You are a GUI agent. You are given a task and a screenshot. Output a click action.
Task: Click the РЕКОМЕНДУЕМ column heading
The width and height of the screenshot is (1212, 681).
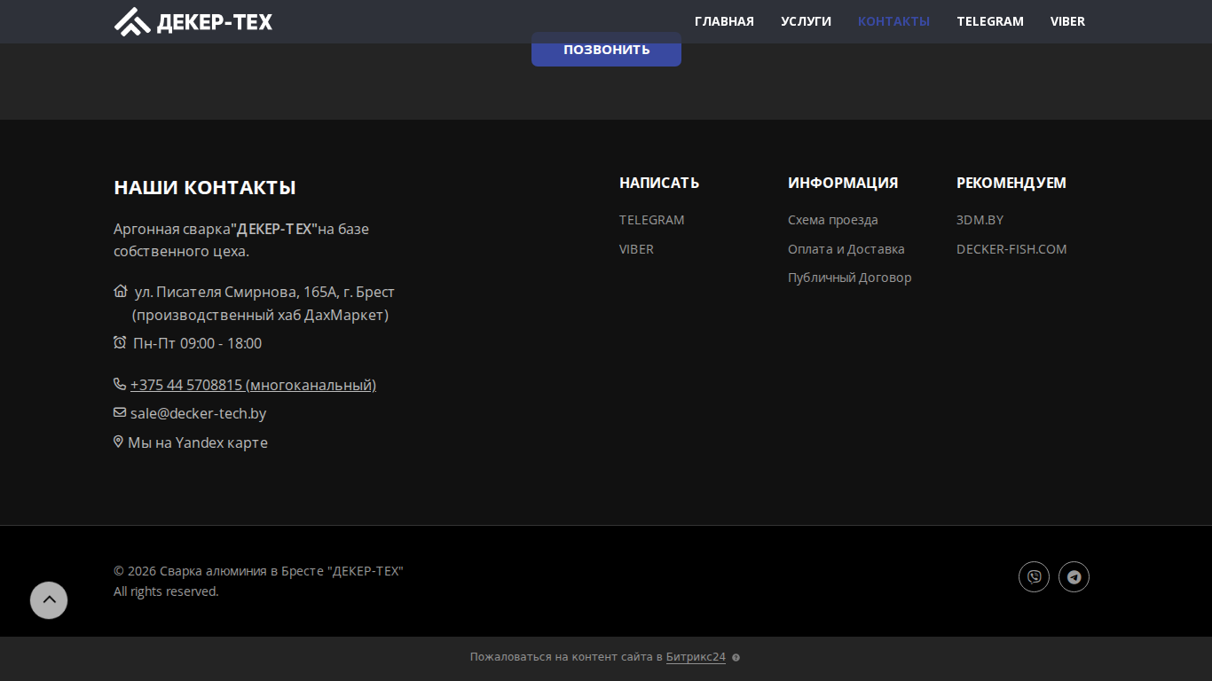click(x=1011, y=183)
